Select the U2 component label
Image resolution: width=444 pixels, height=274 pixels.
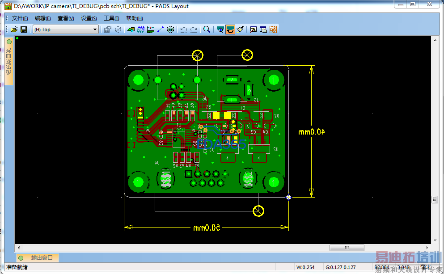pos(276,149)
